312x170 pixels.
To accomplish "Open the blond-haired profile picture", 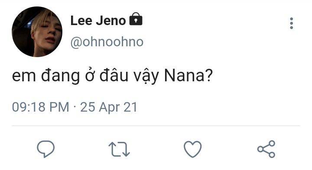I will click(x=37, y=32).
